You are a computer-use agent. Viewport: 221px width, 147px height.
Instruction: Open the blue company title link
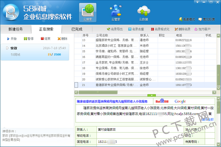click(x=112, y=101)
